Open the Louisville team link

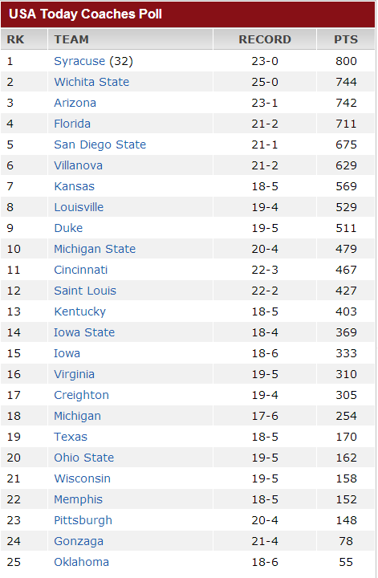79,207
